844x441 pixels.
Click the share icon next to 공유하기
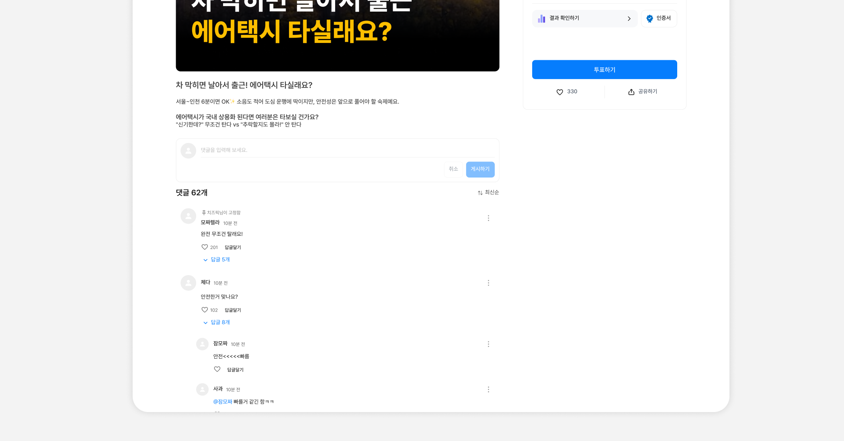coord(631,92)
